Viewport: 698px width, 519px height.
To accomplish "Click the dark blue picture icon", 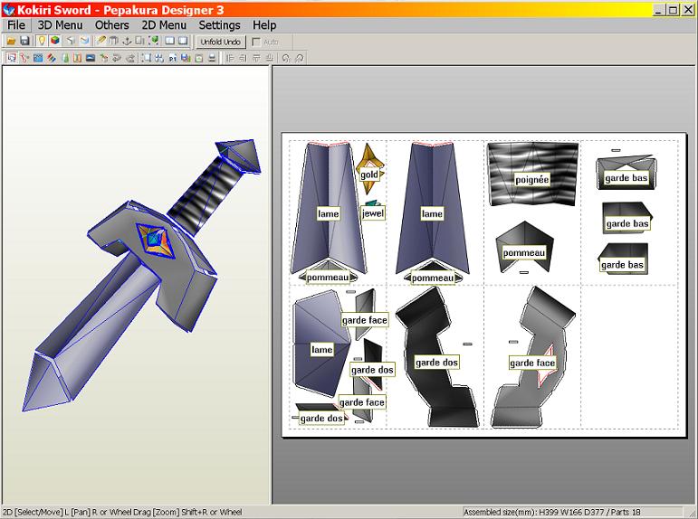I will [91, 58].
